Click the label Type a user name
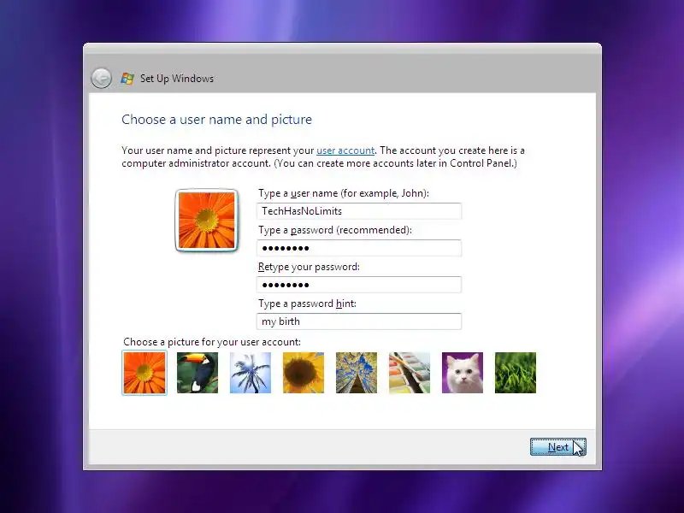The image size is (684, 513). [x=344, y=193]
